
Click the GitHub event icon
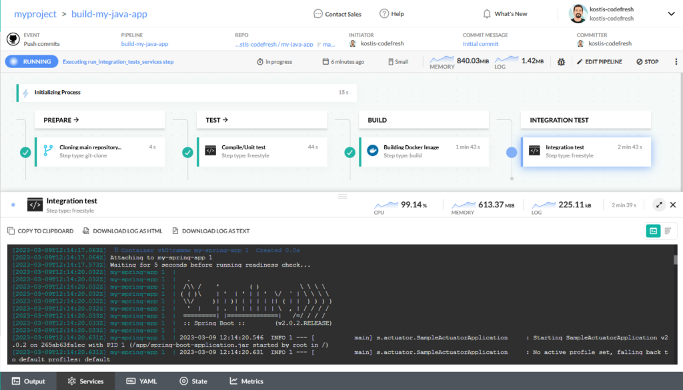point(13,39)
